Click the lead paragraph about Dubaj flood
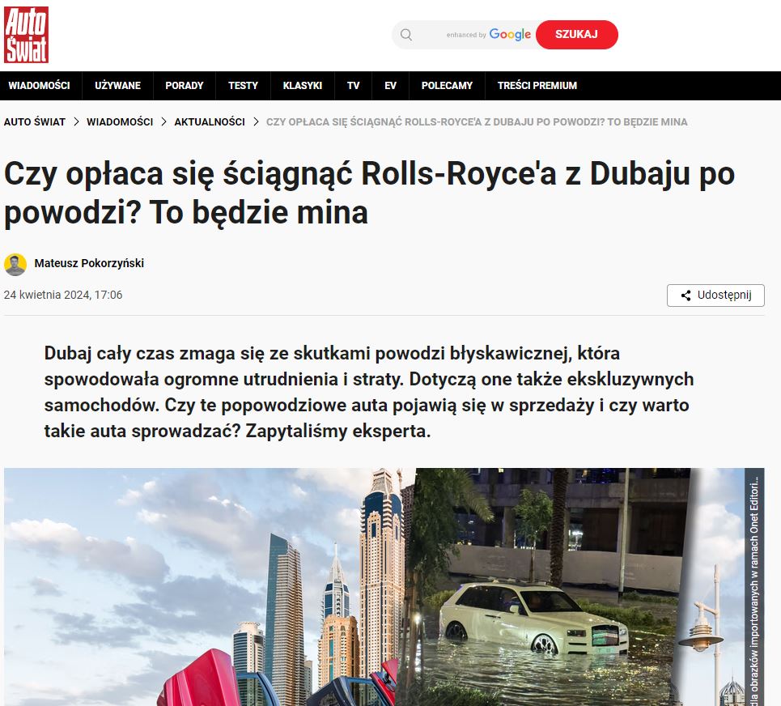The image size is (781, 706). coord(368,392)
